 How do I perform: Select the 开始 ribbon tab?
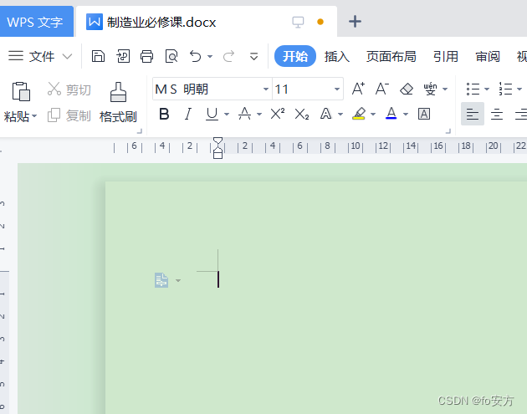tap(295, 56)
